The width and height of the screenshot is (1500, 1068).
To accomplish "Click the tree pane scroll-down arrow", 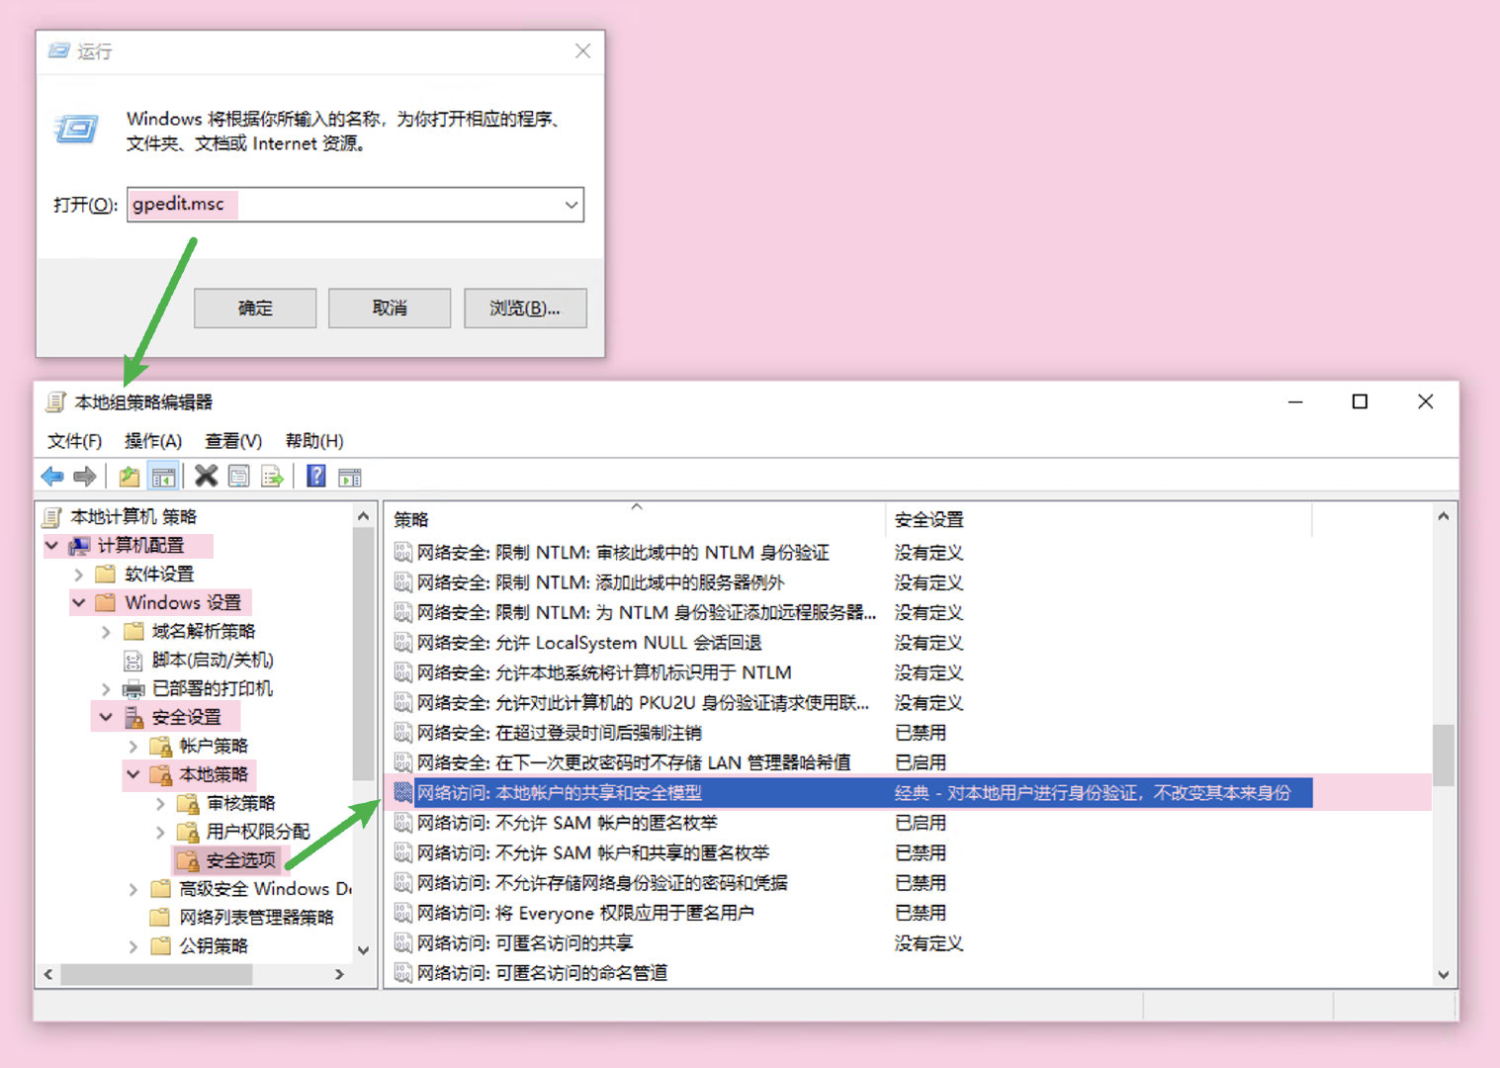I will (363, 950).
